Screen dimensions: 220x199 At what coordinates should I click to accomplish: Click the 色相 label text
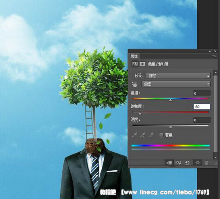(x=136, y=93)
